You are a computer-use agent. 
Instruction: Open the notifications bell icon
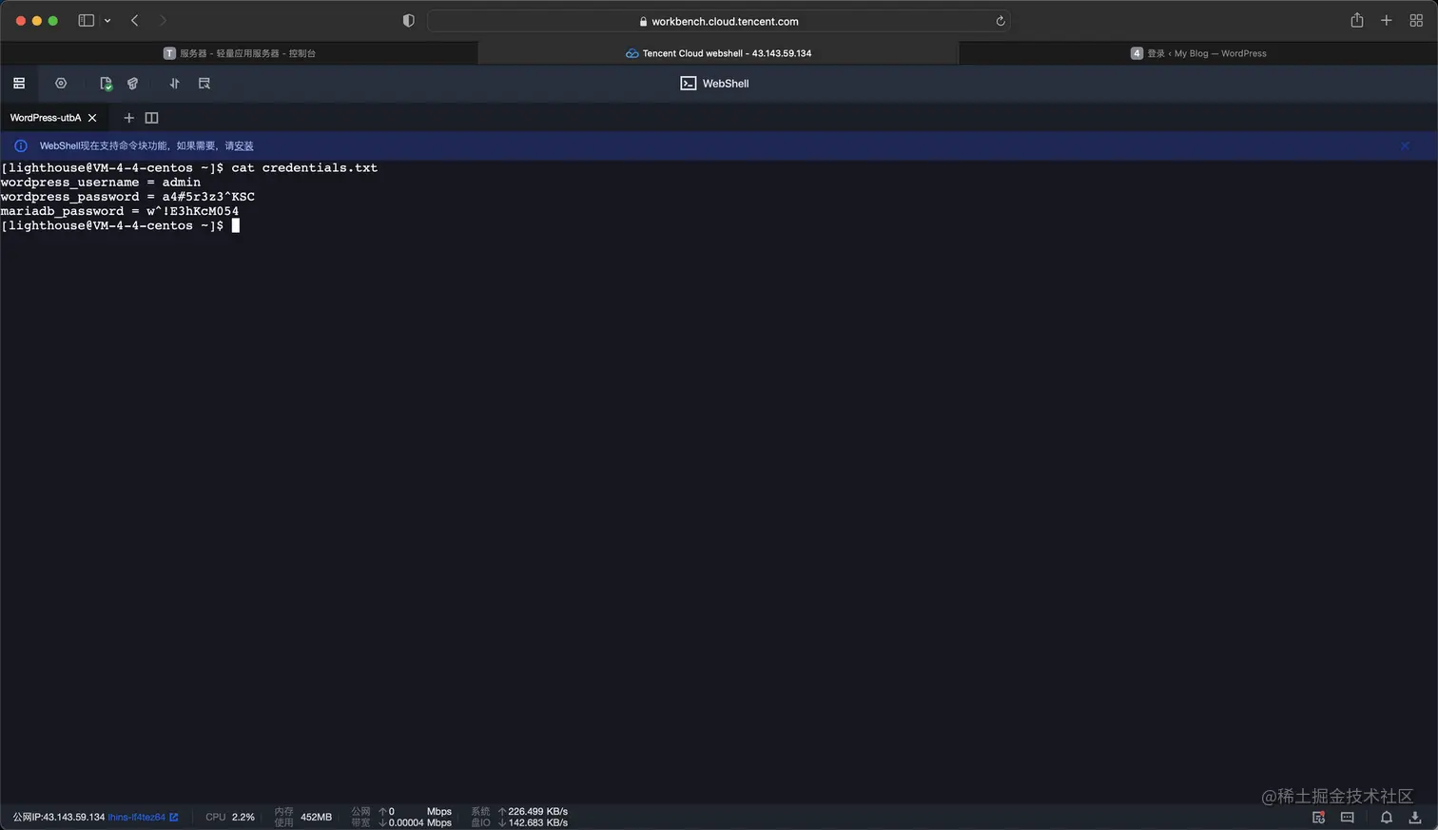click(x=1387, y=817)
